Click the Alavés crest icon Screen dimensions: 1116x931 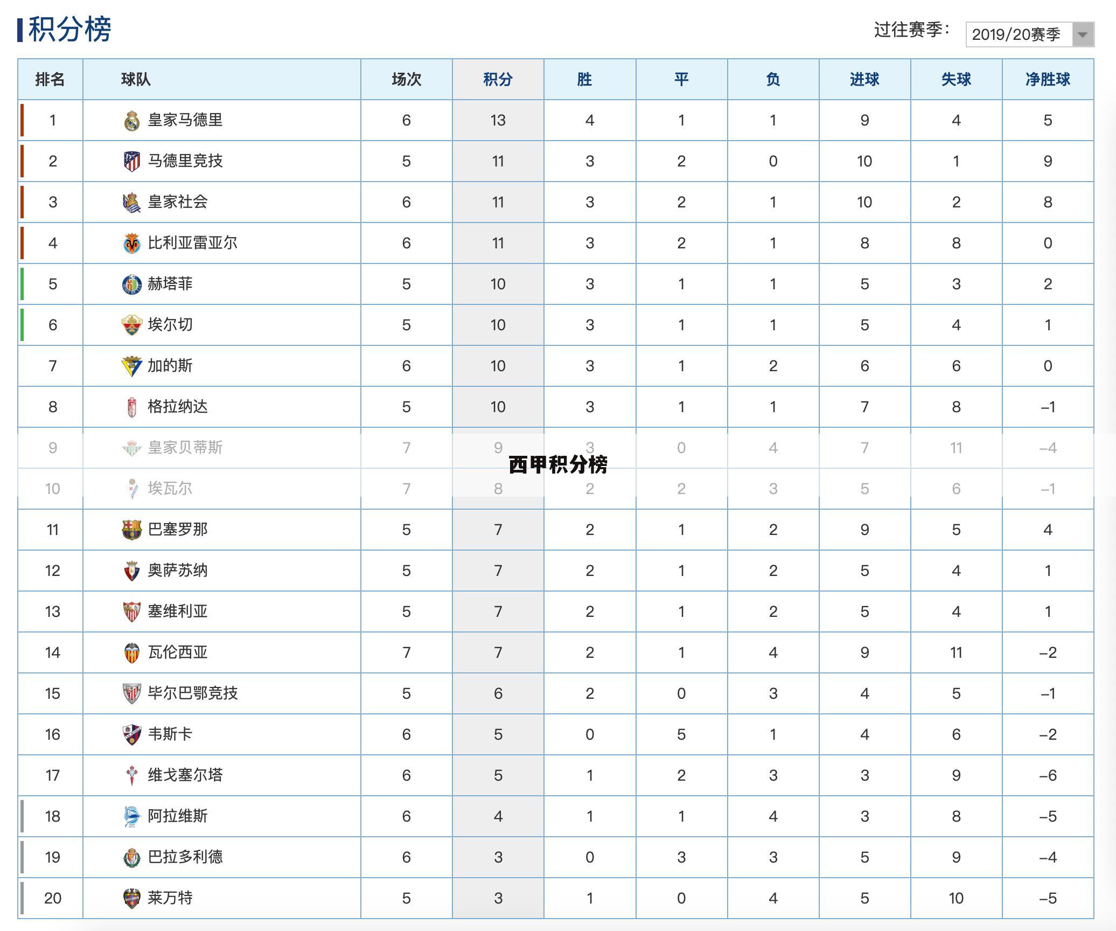coord(132,816)
